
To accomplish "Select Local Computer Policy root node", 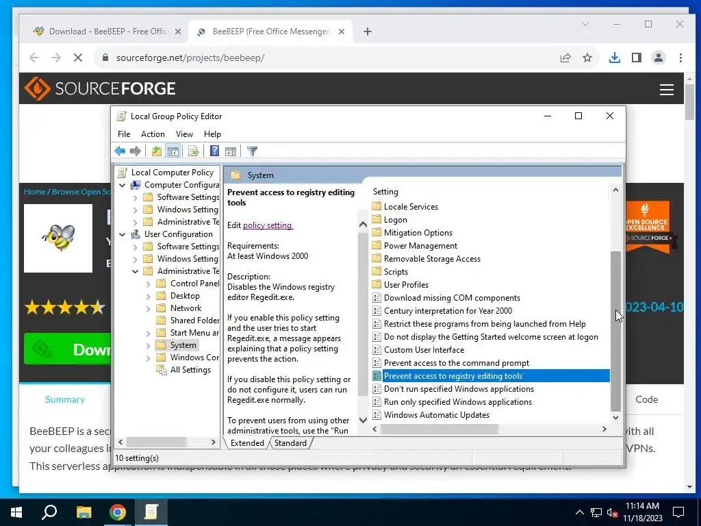I will coord(172,172).
